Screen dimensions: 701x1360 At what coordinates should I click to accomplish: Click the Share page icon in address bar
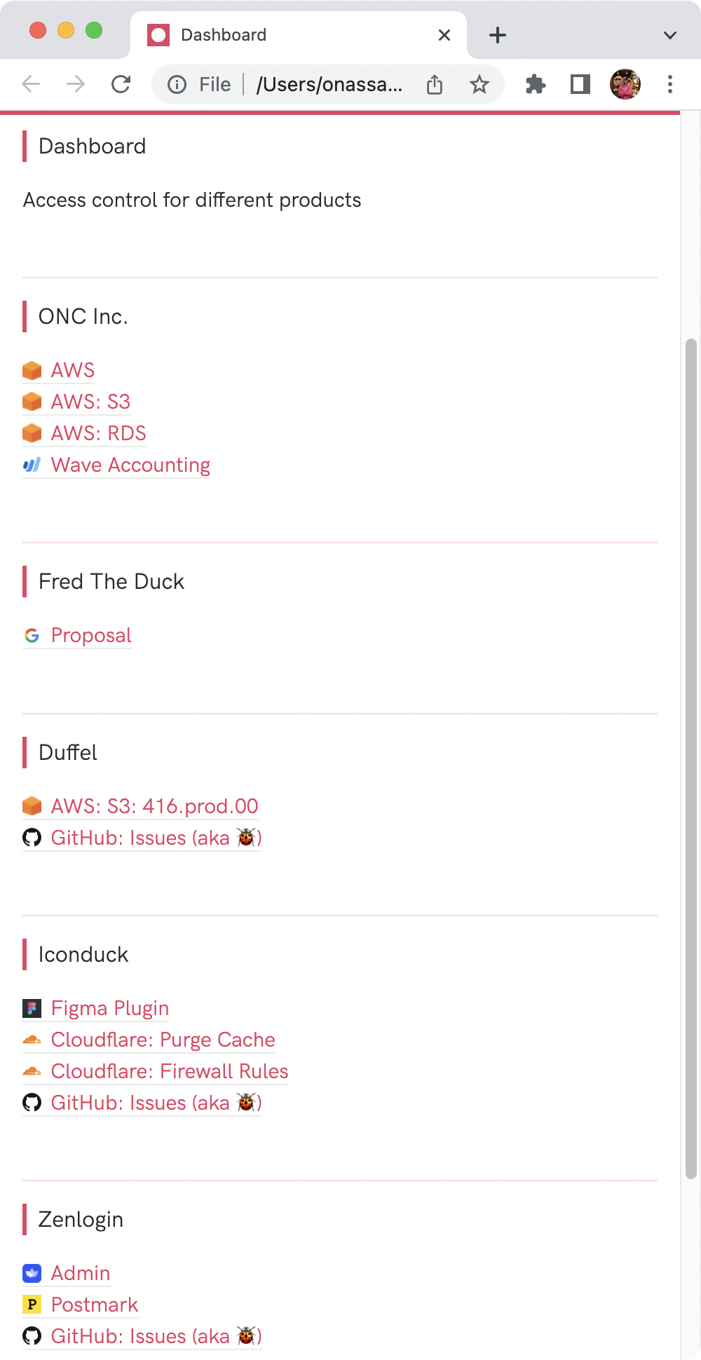tap(435, 85)
